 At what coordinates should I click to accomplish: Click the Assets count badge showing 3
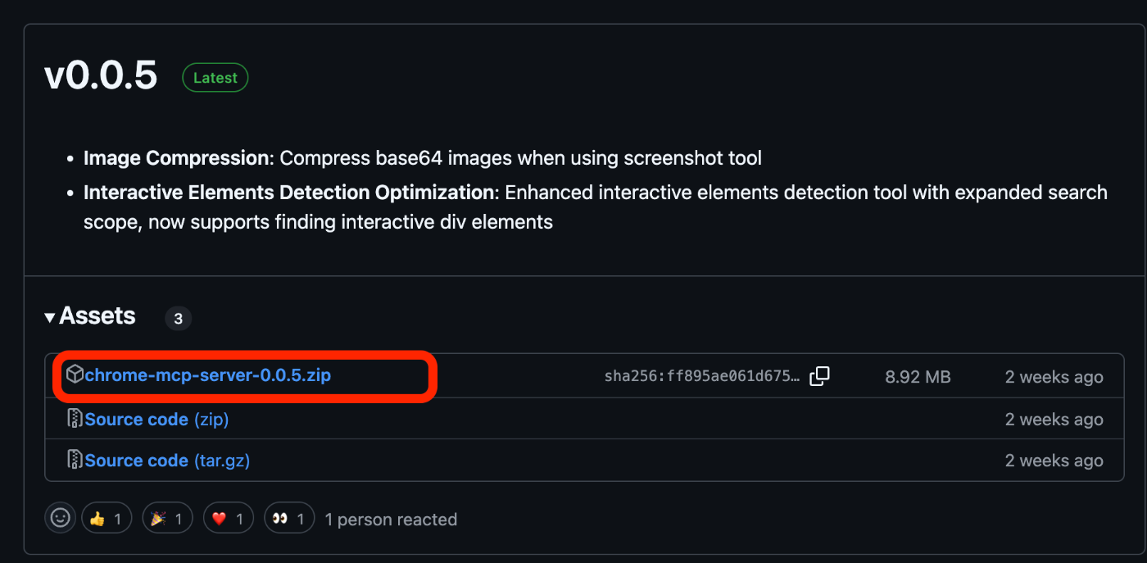[x=179, y=319]
